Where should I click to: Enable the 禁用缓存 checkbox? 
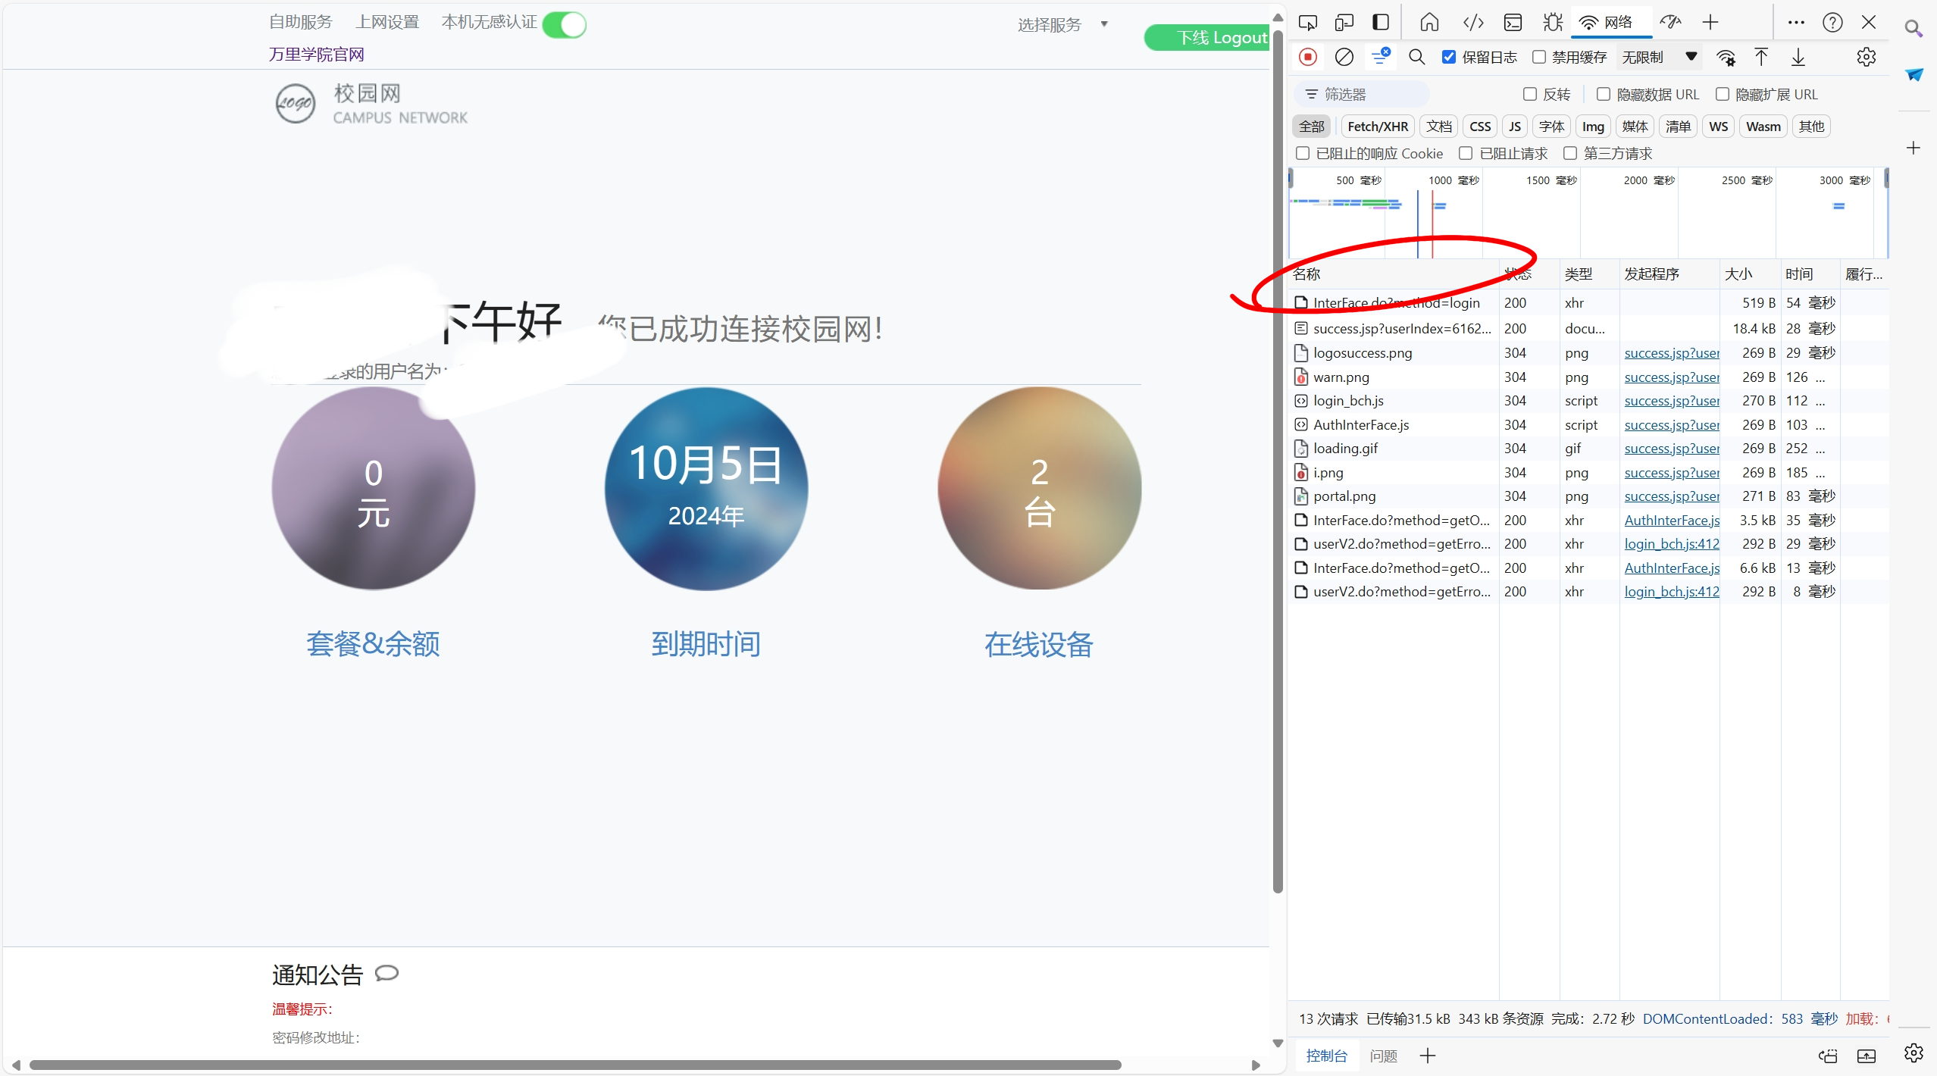[1539, 57]
